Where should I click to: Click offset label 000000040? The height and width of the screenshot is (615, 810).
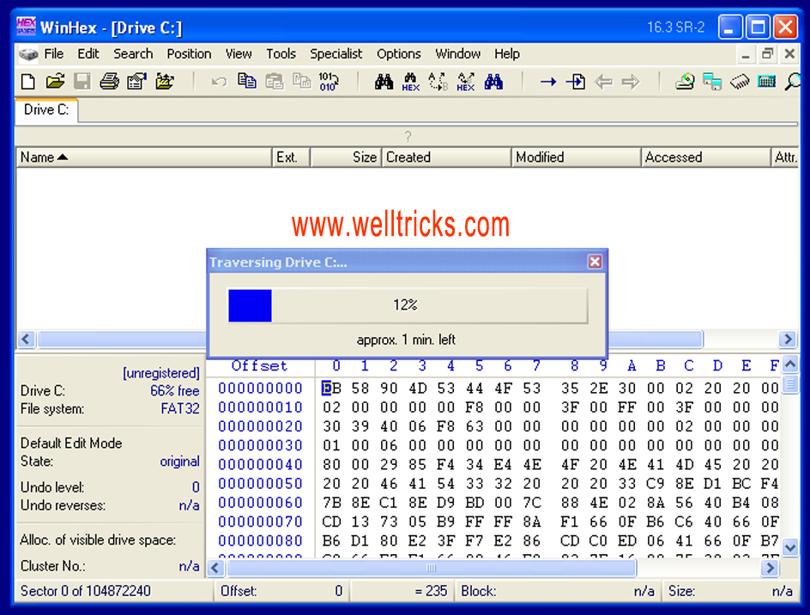tap(260, 464)
